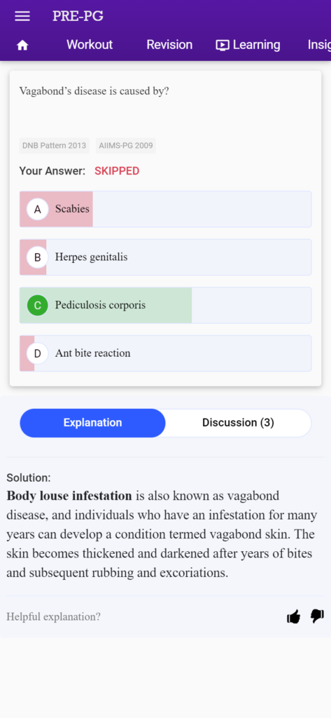Select the B circle for Herpes genitalis
The image size is (331, 718).
click(x=38, y=257)
